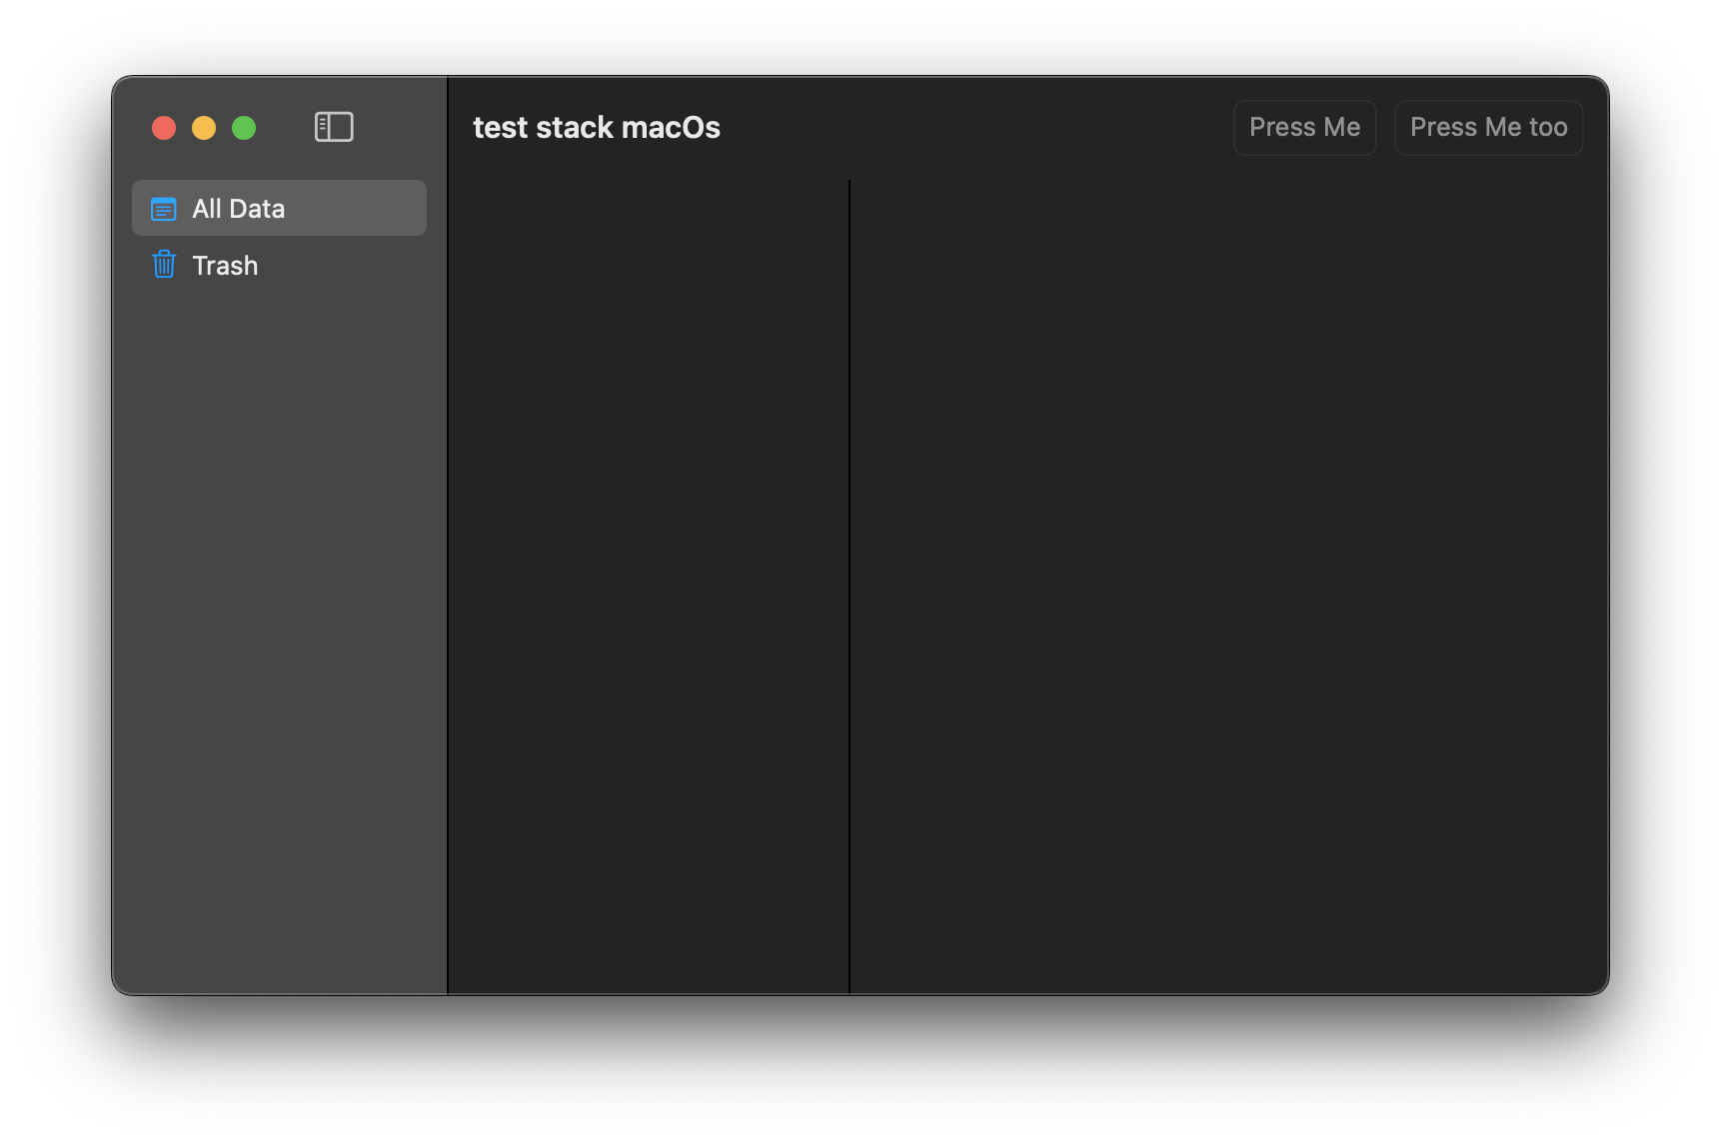Click the blue trash can icon
1721x1143 pixels.
pos(164,265)
